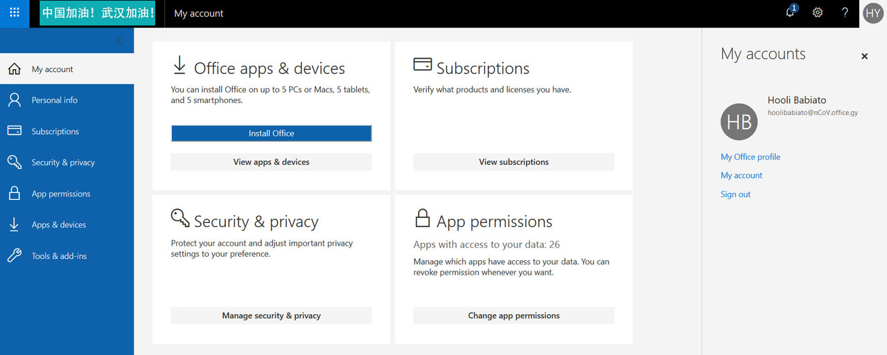This screenshot has width=887, height=355.
Task: Click the HB profile picture circle
Action: coord(739,122)
